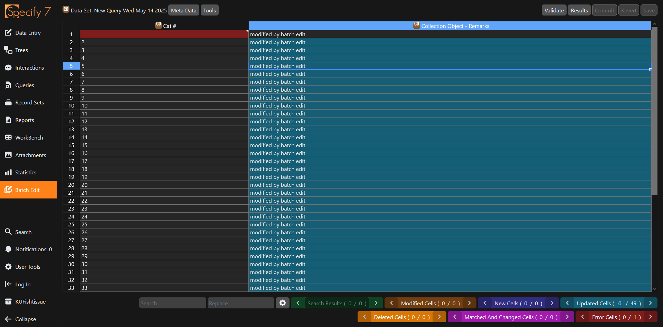Go to next error cell
The width and height of the screenshot is (663, 327).
[651, 317]
